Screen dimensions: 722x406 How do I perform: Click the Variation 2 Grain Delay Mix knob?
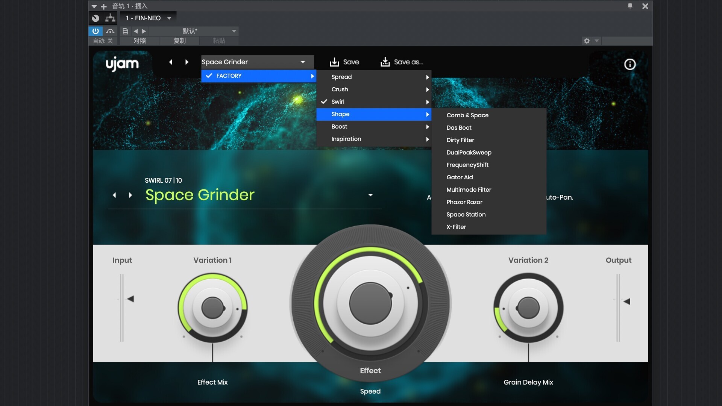pos(528,308)
